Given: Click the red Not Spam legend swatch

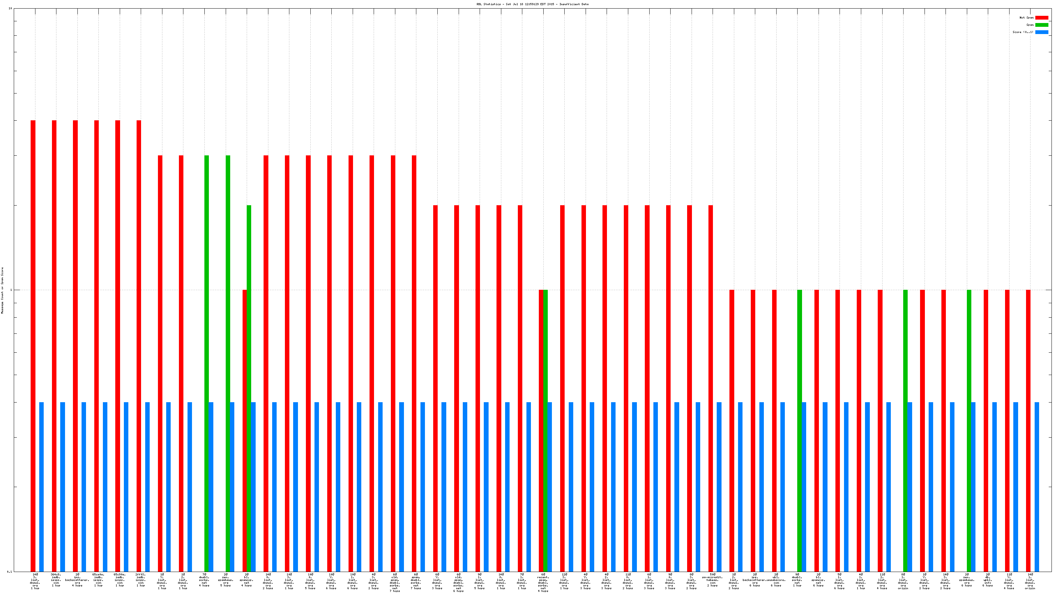Looking at the screenshot, I should point(1042,18).
